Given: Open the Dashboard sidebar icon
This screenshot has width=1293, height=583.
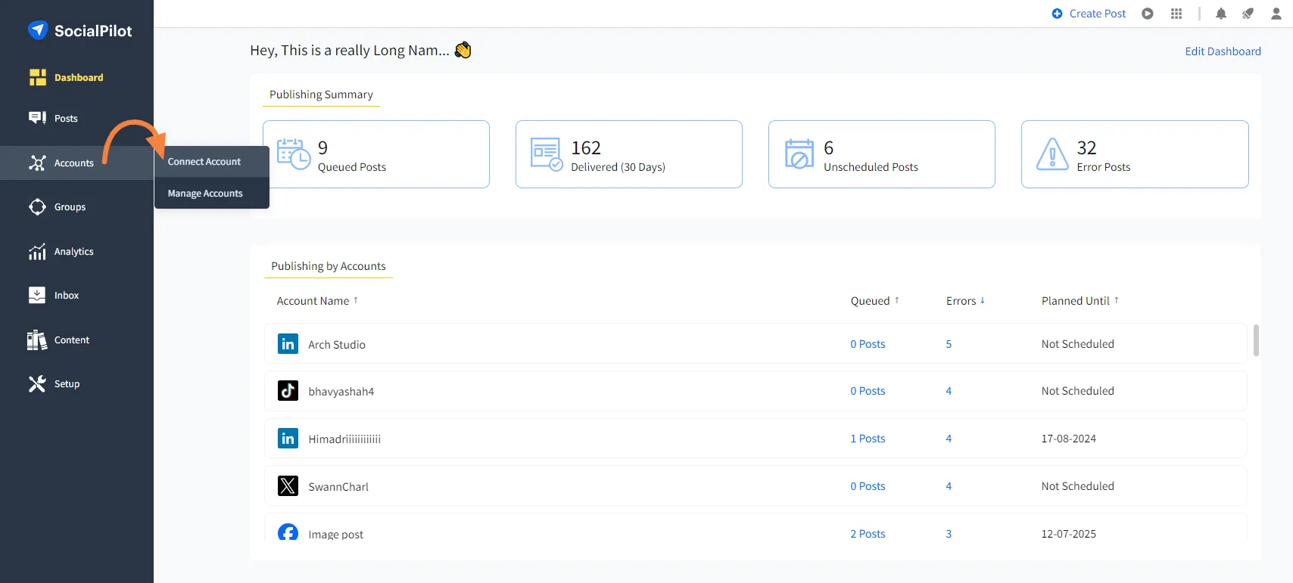Looking at the screenshot, I should [38, 77].
